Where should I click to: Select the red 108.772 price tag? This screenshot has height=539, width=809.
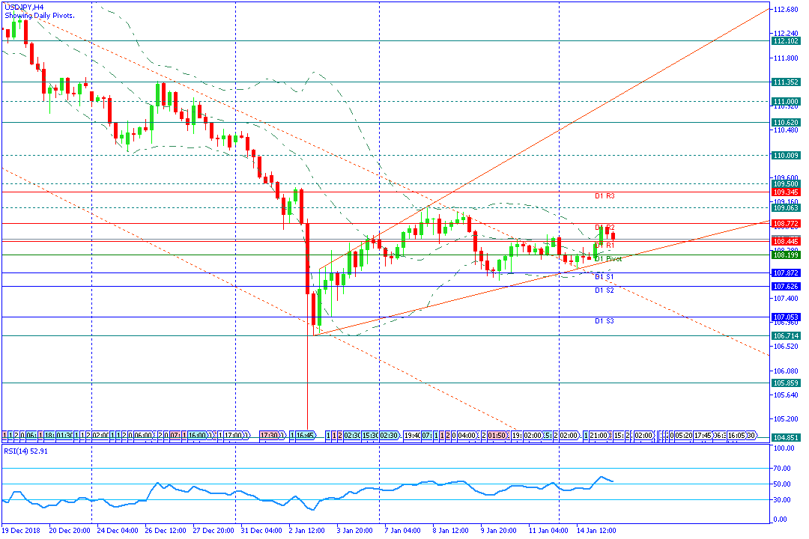(786, 223)
